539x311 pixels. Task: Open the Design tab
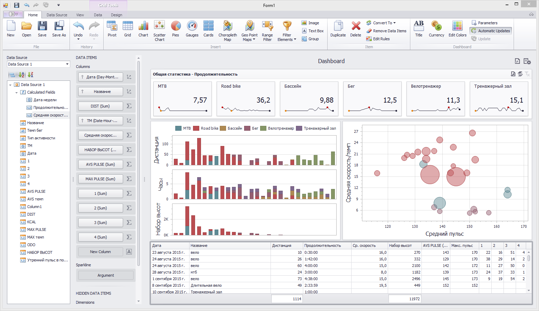point(116,15)
